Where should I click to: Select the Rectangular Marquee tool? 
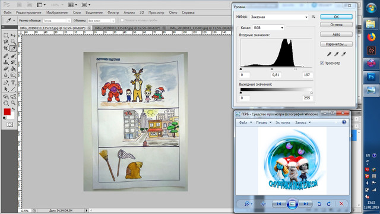[6, 36]
